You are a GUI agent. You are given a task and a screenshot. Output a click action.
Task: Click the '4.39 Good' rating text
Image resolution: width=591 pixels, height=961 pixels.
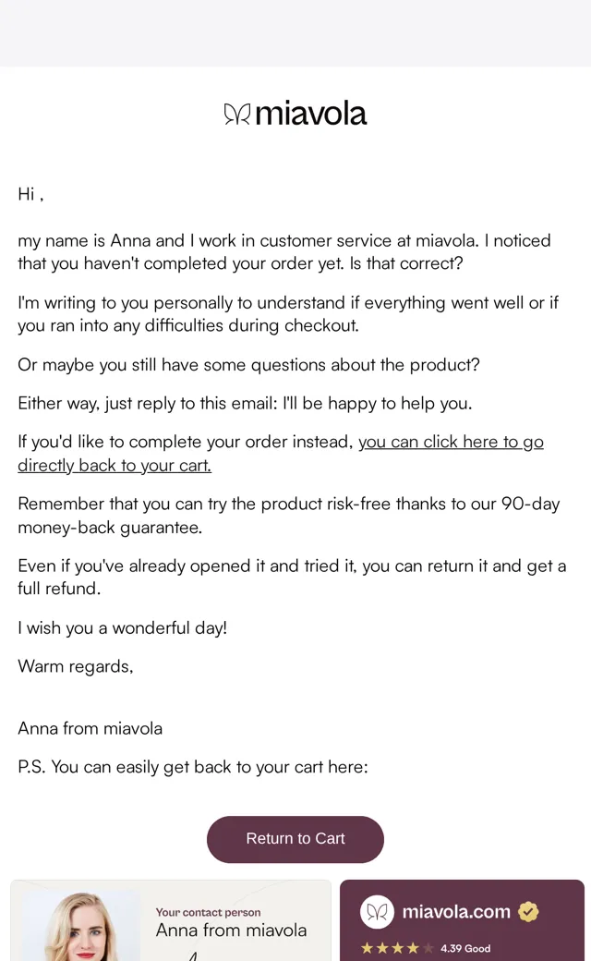click(465, 948)
